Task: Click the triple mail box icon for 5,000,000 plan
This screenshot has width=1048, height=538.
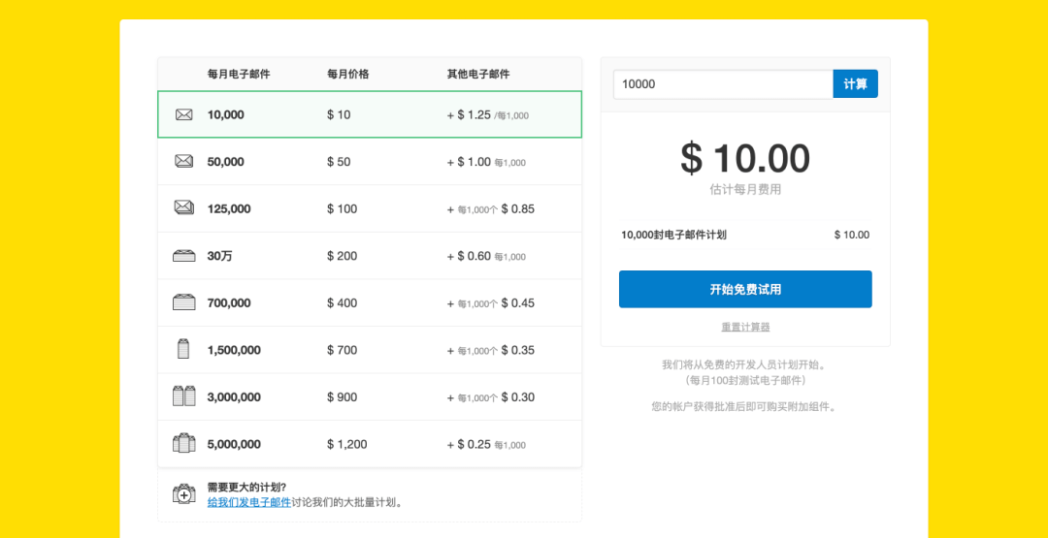Action: (183, 443)
